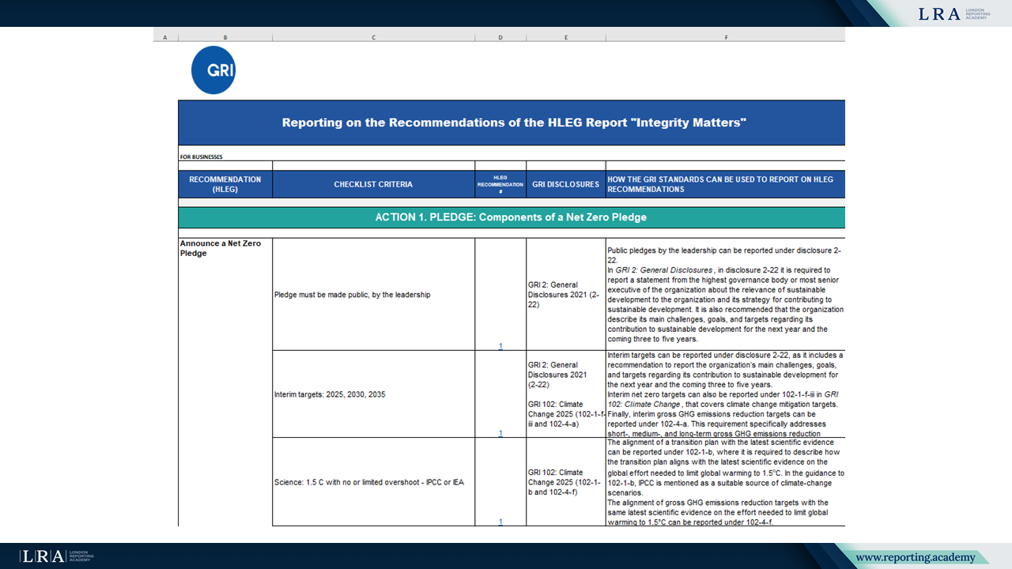Click the "RECOMMENDATION (HLEG)" header cell

225,184
